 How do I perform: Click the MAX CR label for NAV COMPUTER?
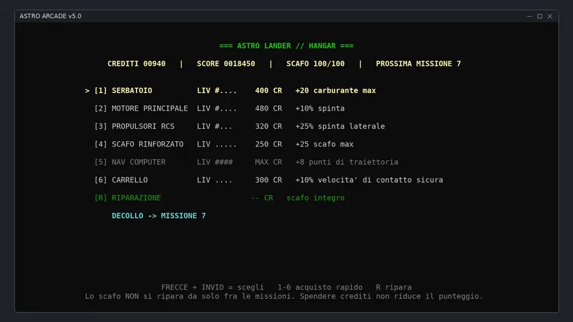click(x=268, y=162)
